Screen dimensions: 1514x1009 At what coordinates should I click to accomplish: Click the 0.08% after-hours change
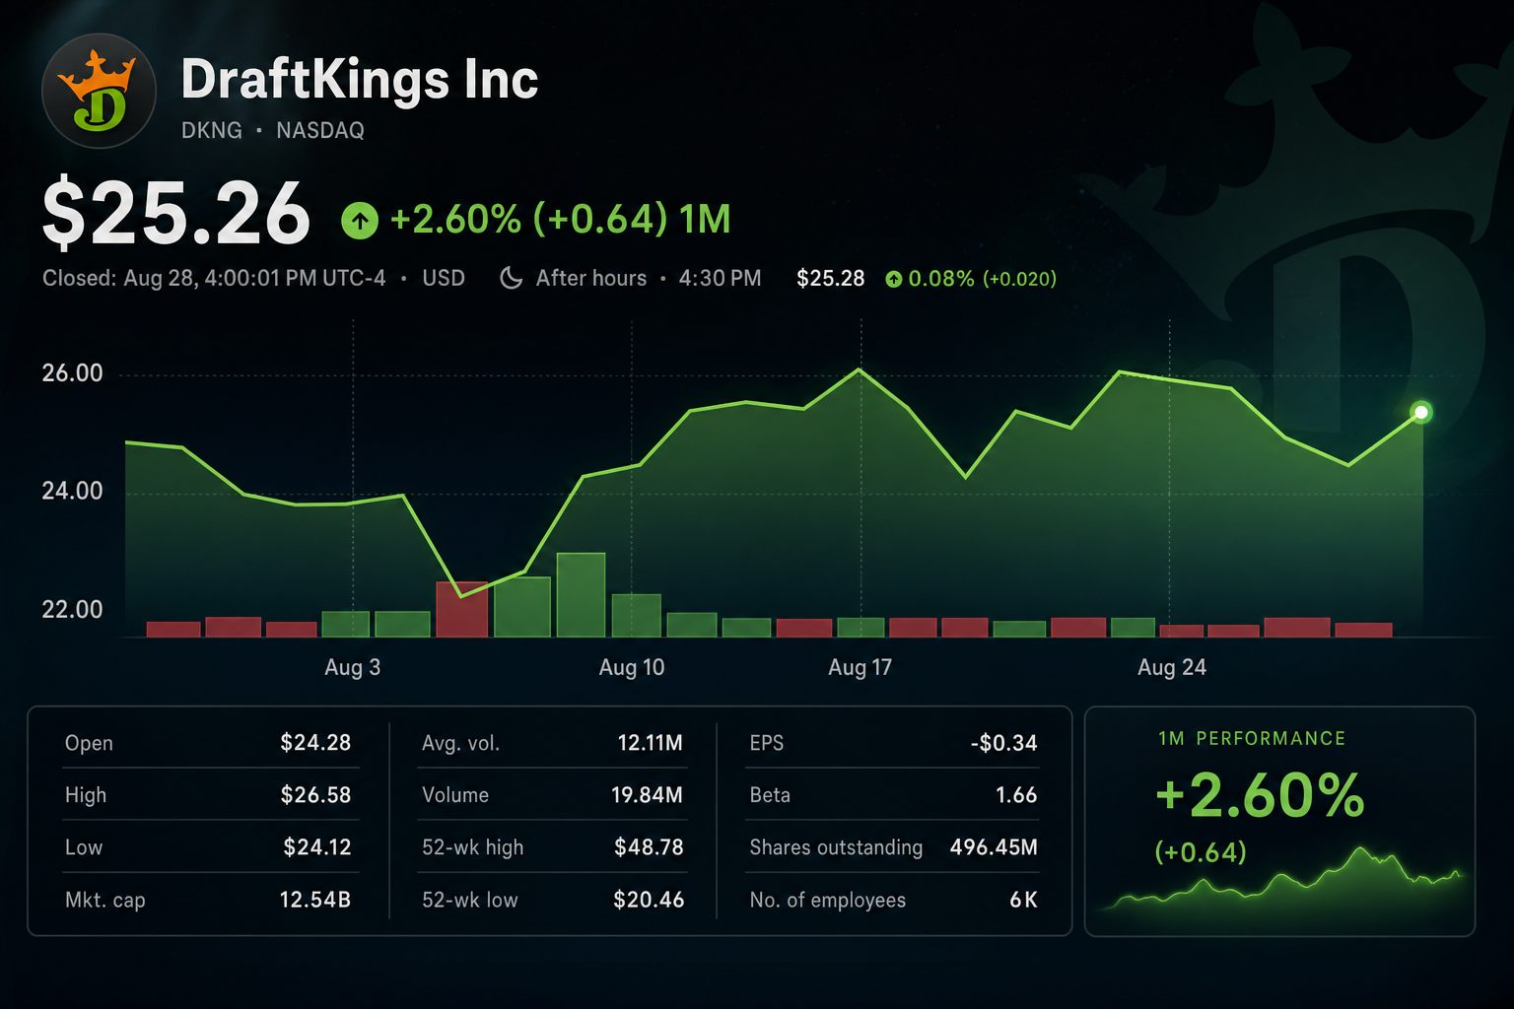(x=941, y=279)
